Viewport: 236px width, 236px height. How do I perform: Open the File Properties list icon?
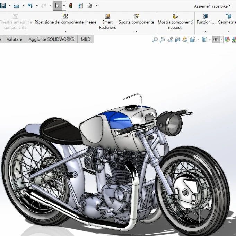(x=80, y=6)
